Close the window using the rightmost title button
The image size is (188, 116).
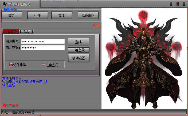184,4
